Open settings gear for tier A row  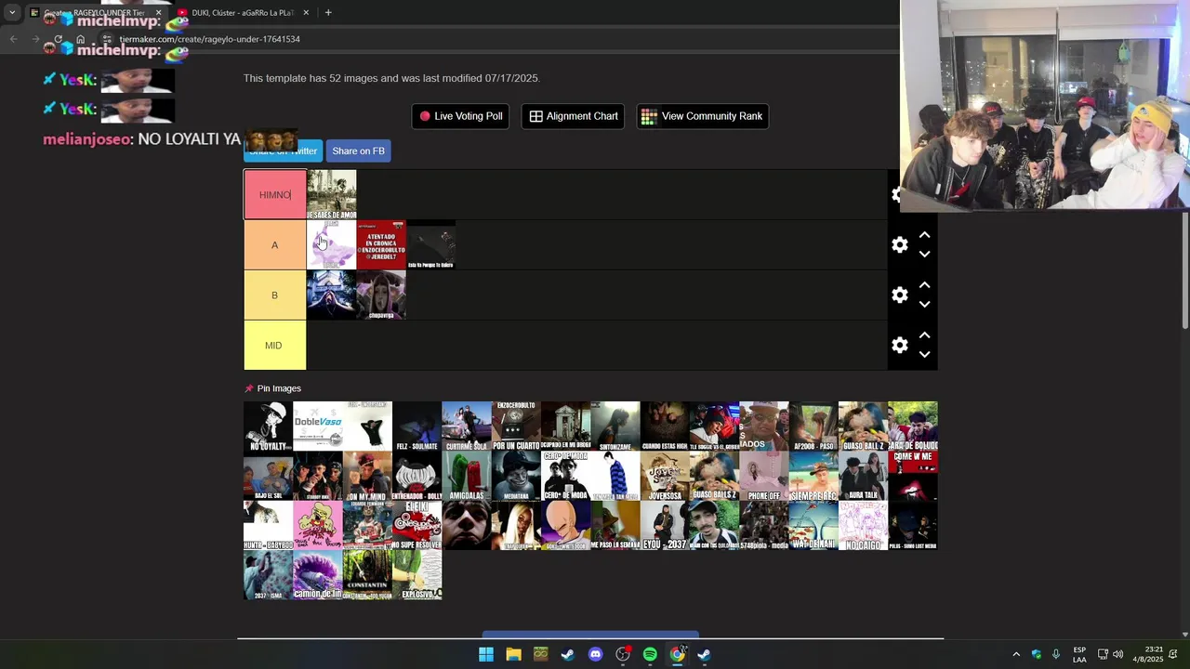[899, 245]
